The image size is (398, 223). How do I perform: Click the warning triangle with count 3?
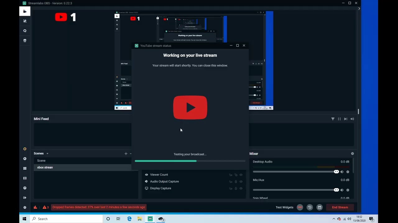(46, 207)
